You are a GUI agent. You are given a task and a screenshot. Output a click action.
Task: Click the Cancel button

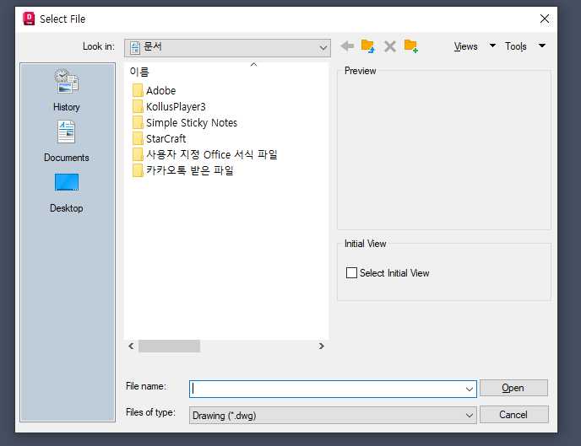point(514,415)
